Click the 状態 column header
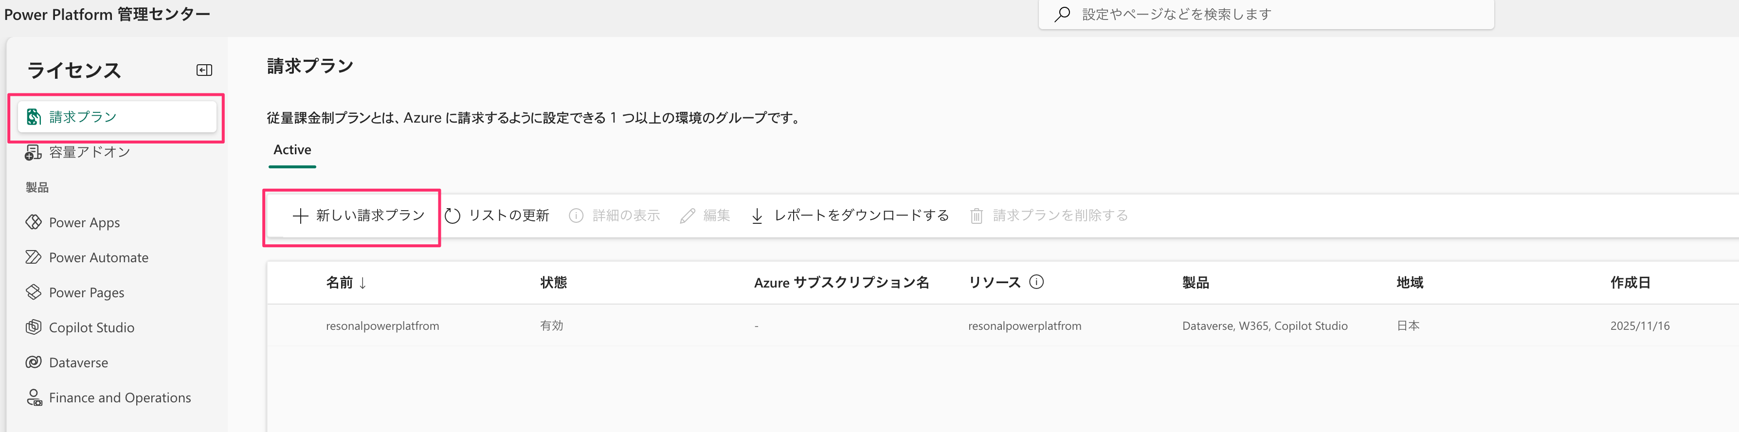Viewport: 1739px width, 432px height. pyautogui.click(x=553, y=283)
